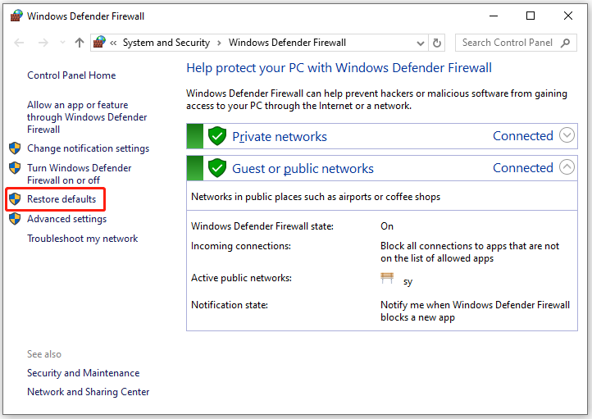Click the Incoming connections label

coord(241,246)
